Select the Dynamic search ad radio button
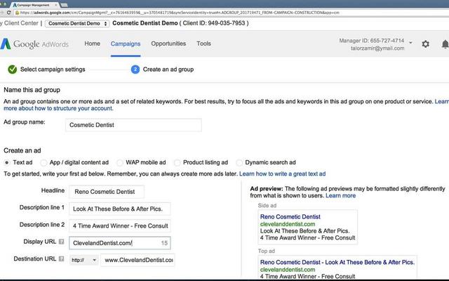Screen dimensions: 449x281 coord(239,162)
